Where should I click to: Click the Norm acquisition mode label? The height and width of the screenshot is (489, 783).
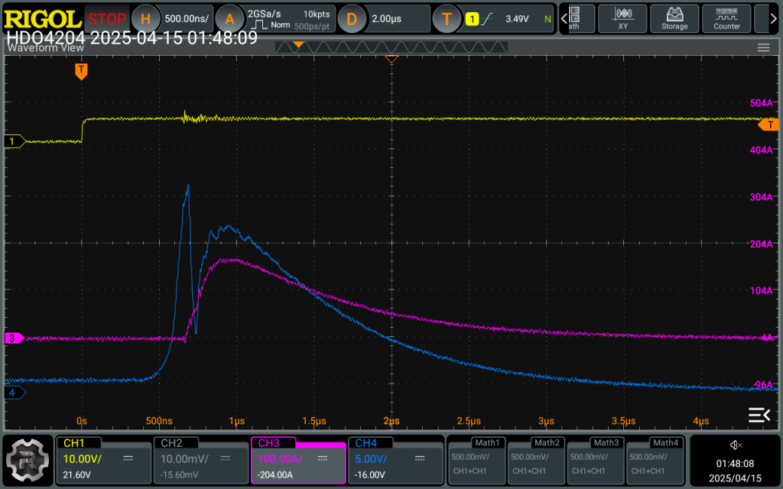tap(280, 25)
